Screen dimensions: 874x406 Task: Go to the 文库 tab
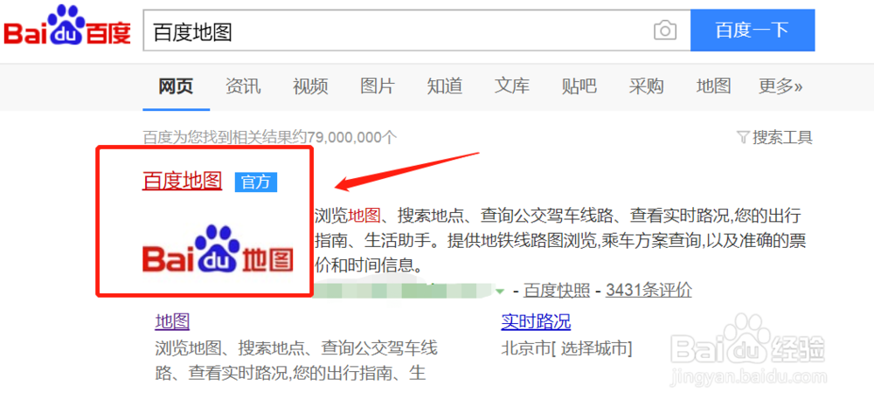511,86
